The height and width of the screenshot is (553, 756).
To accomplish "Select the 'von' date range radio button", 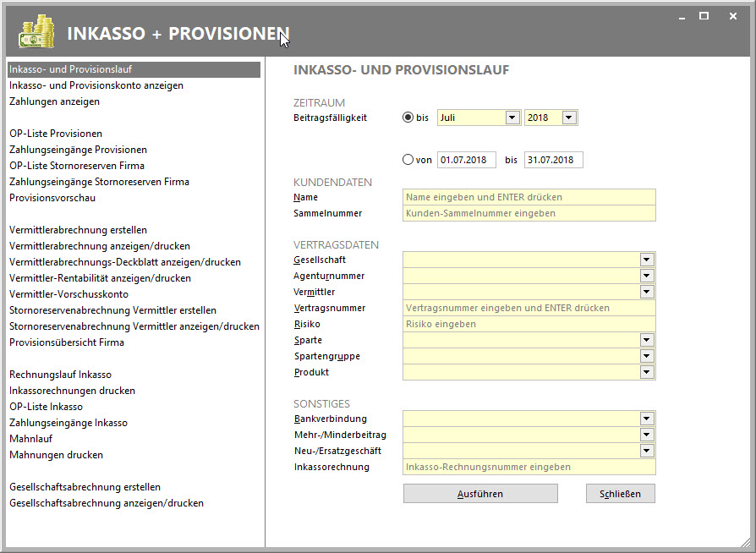I will click(x=408, y=160).
